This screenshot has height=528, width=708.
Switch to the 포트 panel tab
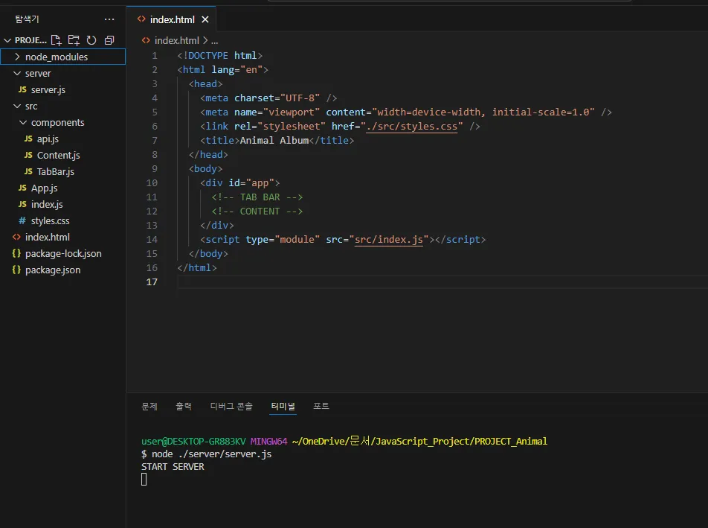pos(321,406)
